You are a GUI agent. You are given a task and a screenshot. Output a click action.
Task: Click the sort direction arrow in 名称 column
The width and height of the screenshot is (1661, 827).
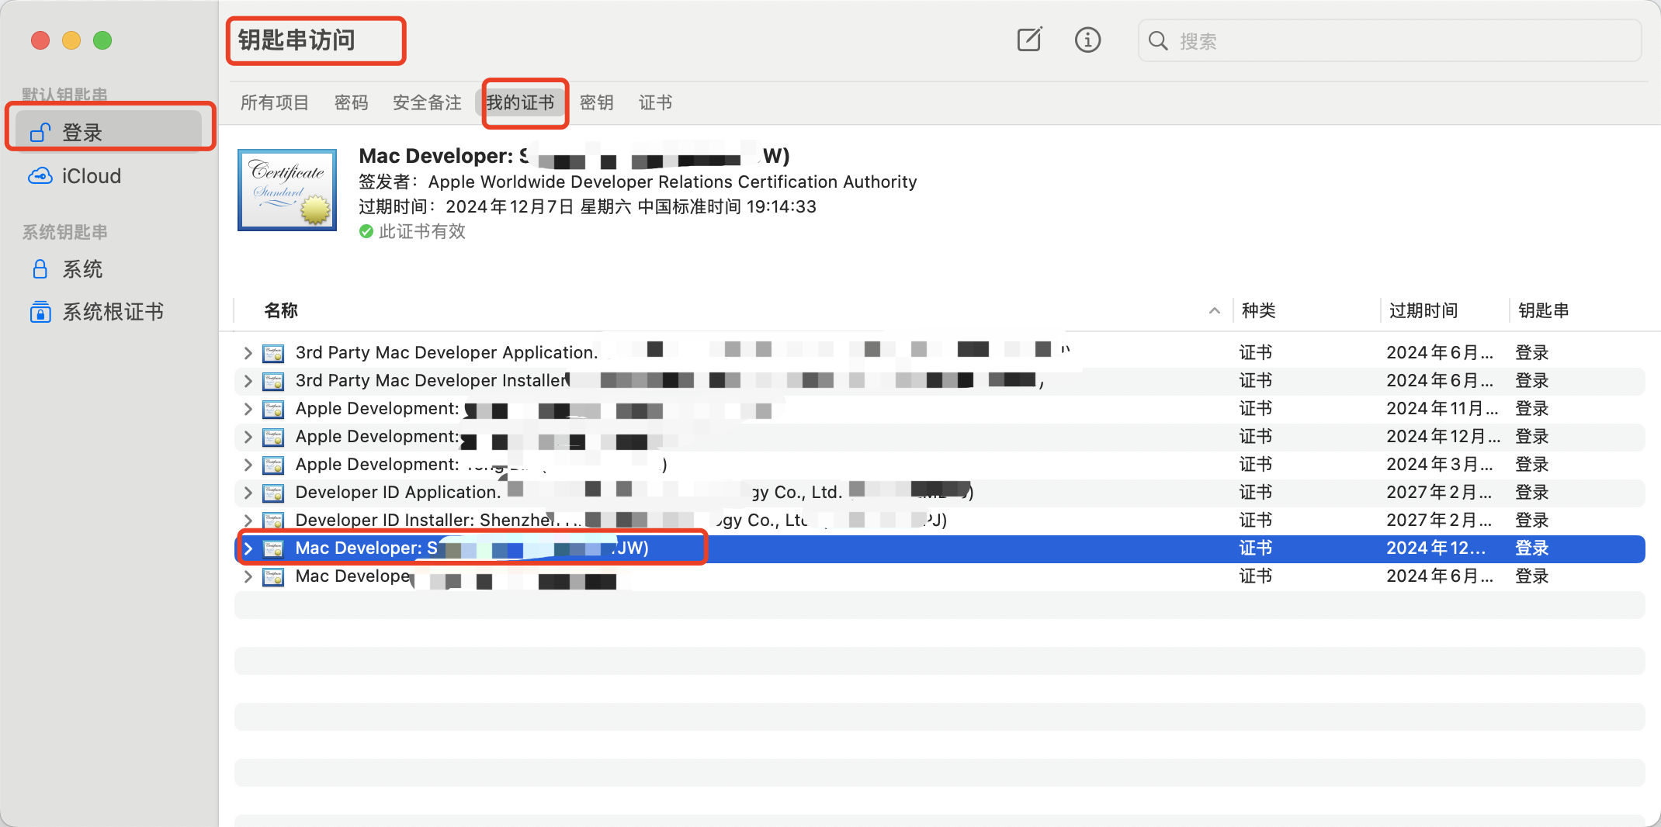[x=1214, y=310]
